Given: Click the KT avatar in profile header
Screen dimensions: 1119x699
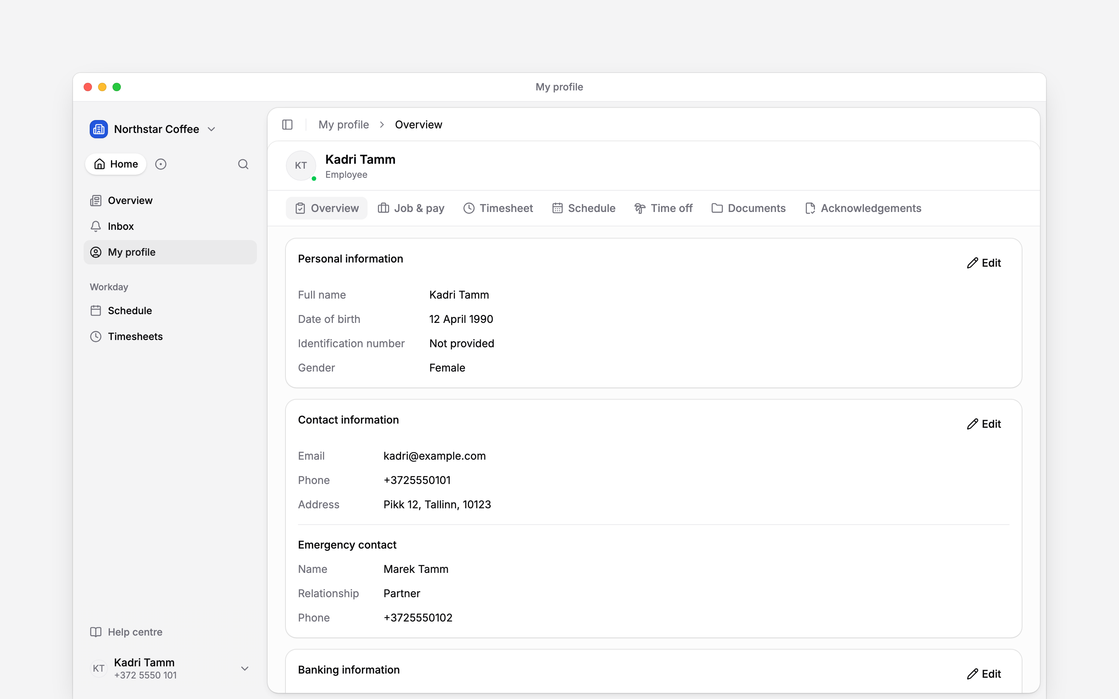Looking at the screenshot, I should (301, 166).
